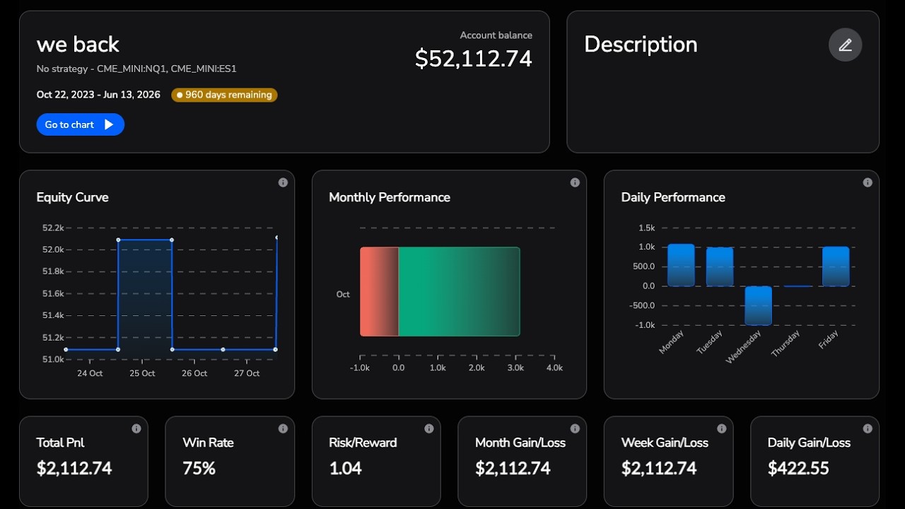Show info for Total Pnl card
The width and height of the screenshot is (905, 509).
point(136,428)
